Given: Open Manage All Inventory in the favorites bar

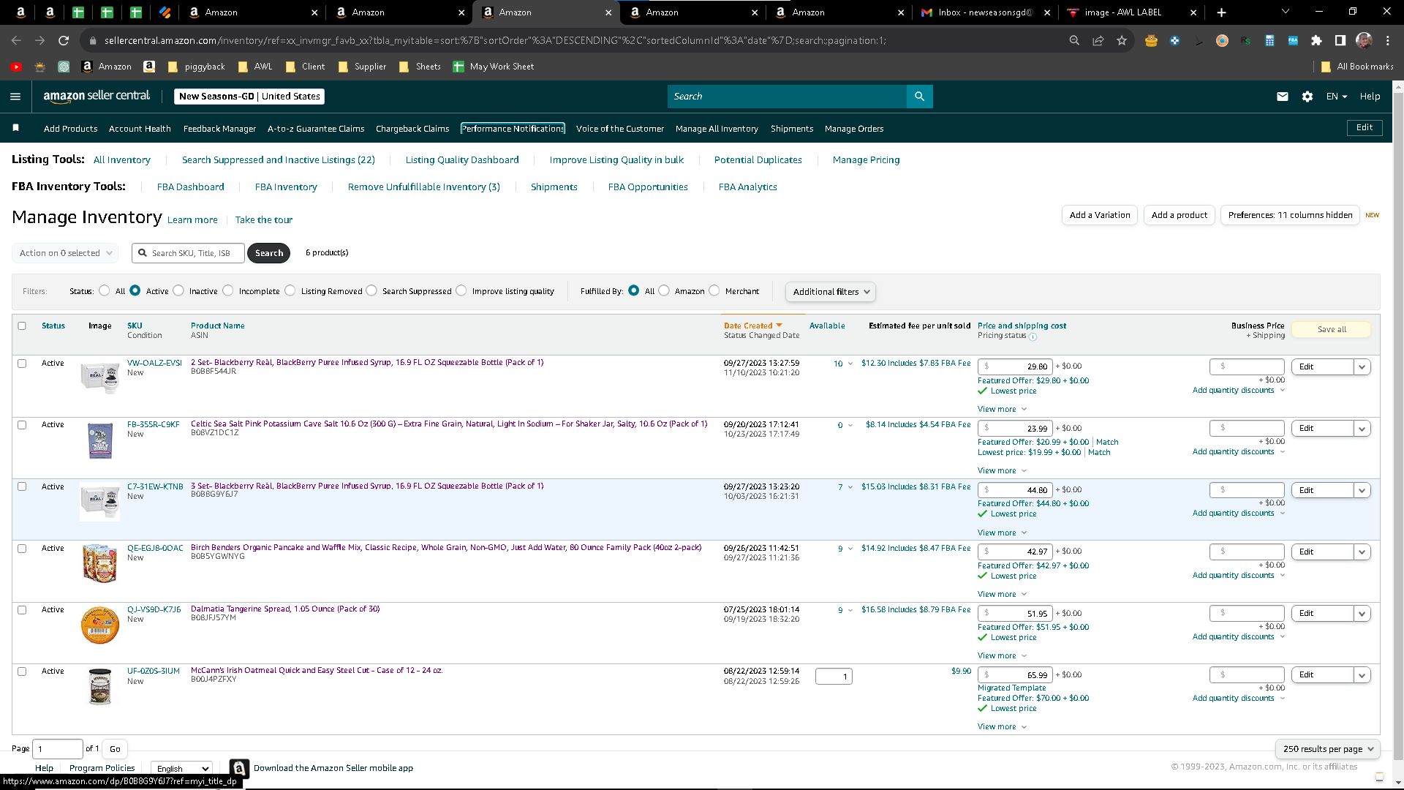Looking at the screenshot, I should point(717,129).
